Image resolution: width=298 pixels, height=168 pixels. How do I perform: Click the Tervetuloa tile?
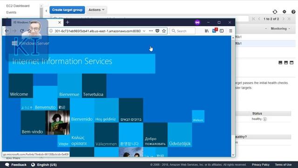(x=94, y=86)
